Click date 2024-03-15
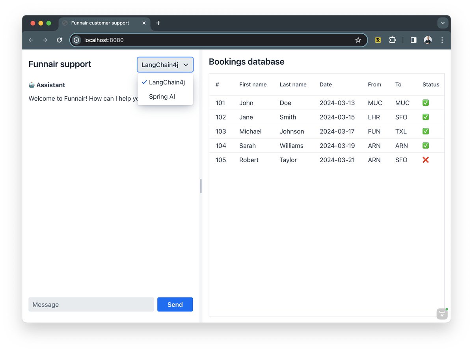This screenshot has width=473, height=352. [337, 117]
